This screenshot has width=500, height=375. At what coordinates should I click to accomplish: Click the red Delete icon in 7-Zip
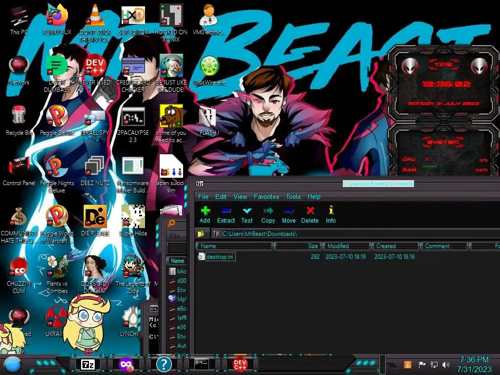310,215
